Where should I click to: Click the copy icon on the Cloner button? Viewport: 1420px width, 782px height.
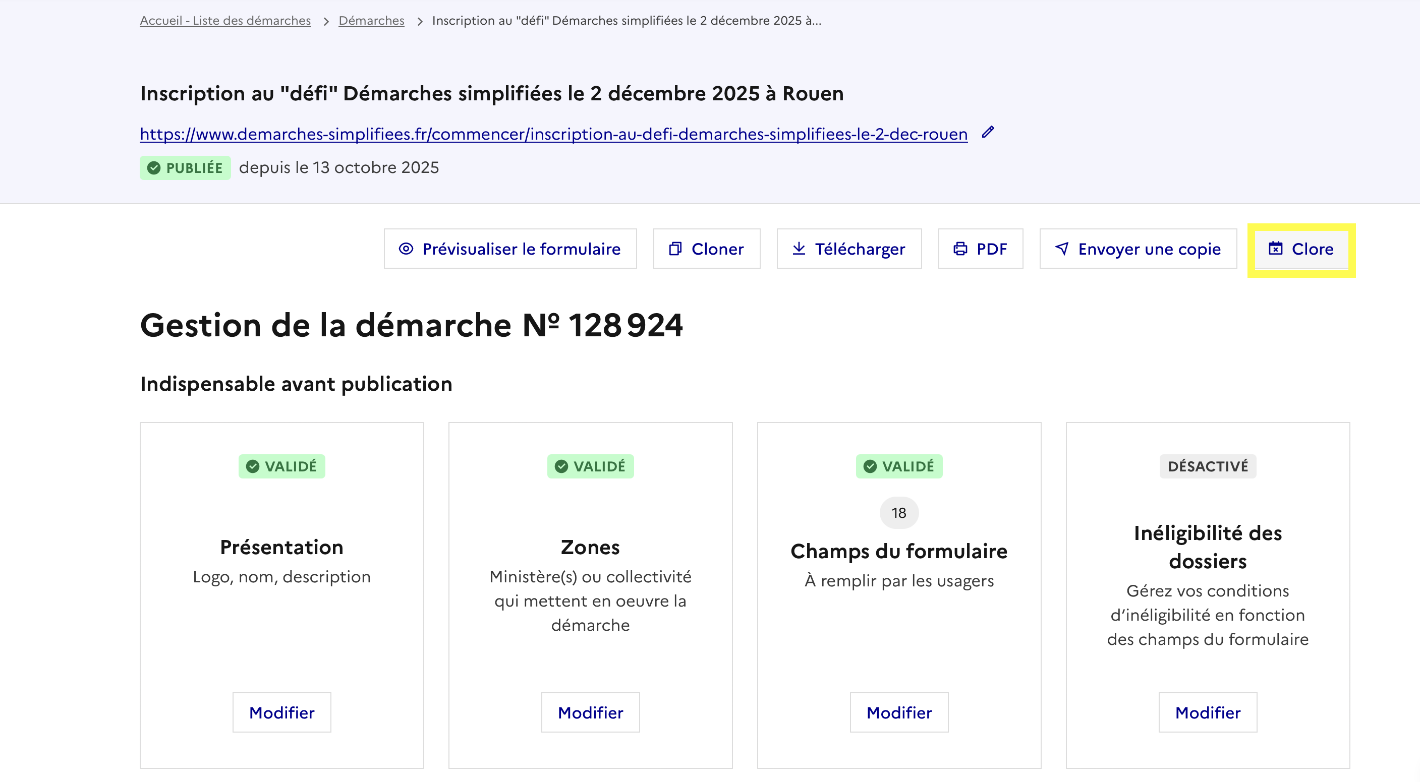[675, 249]
